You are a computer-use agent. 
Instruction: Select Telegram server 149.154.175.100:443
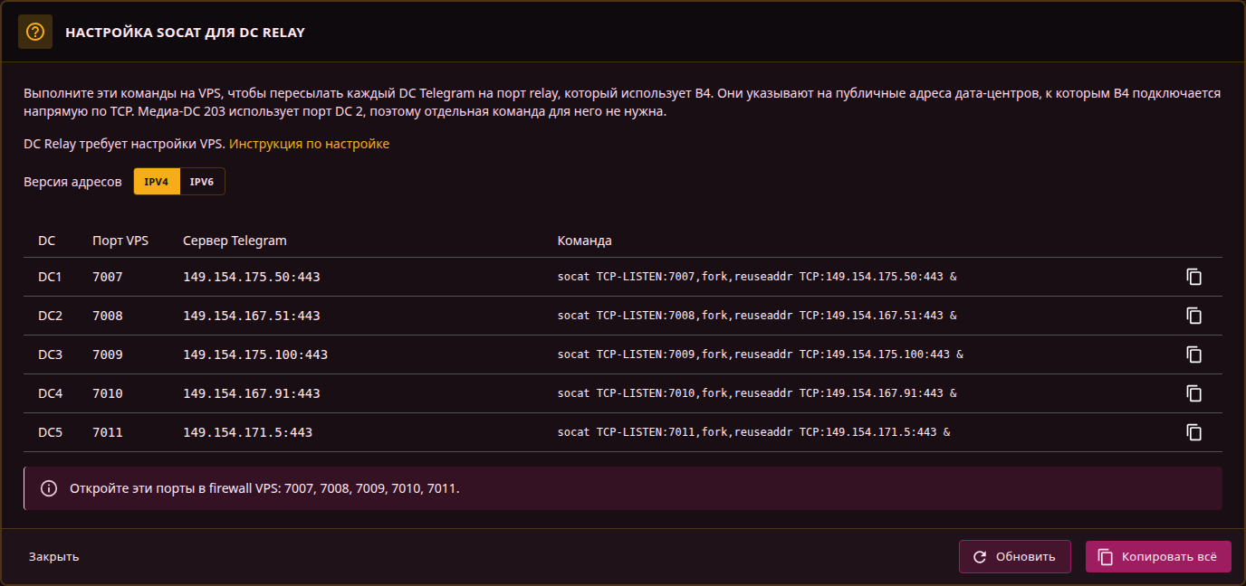255,354
